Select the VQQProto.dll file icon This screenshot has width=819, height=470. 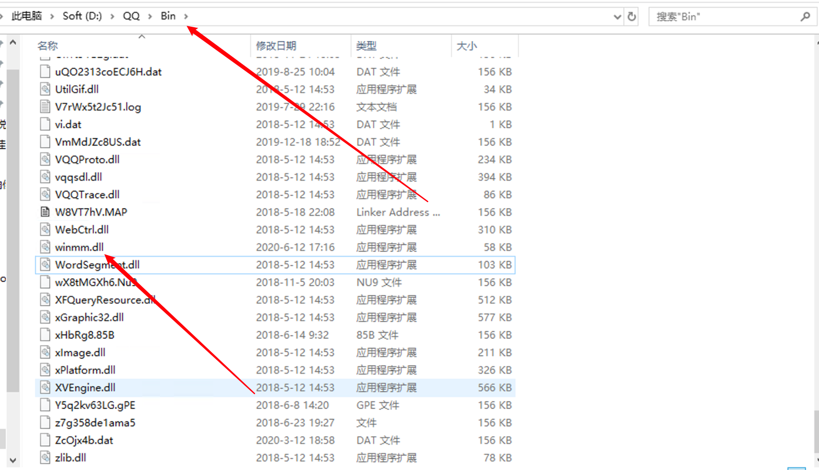pos(45,160)
